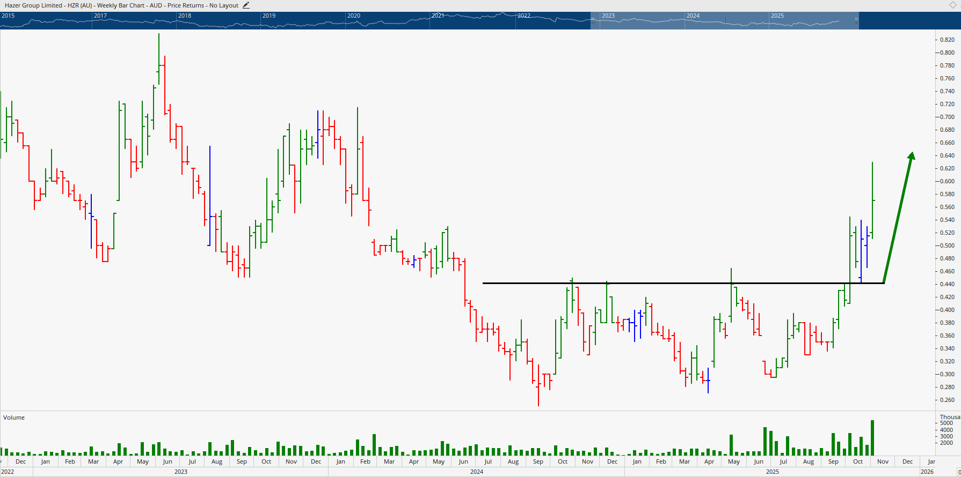Jump to 2021 in the overview navigator
Image resolution: width=961 pixels, height=477 pixels.
tap(438, 16)
